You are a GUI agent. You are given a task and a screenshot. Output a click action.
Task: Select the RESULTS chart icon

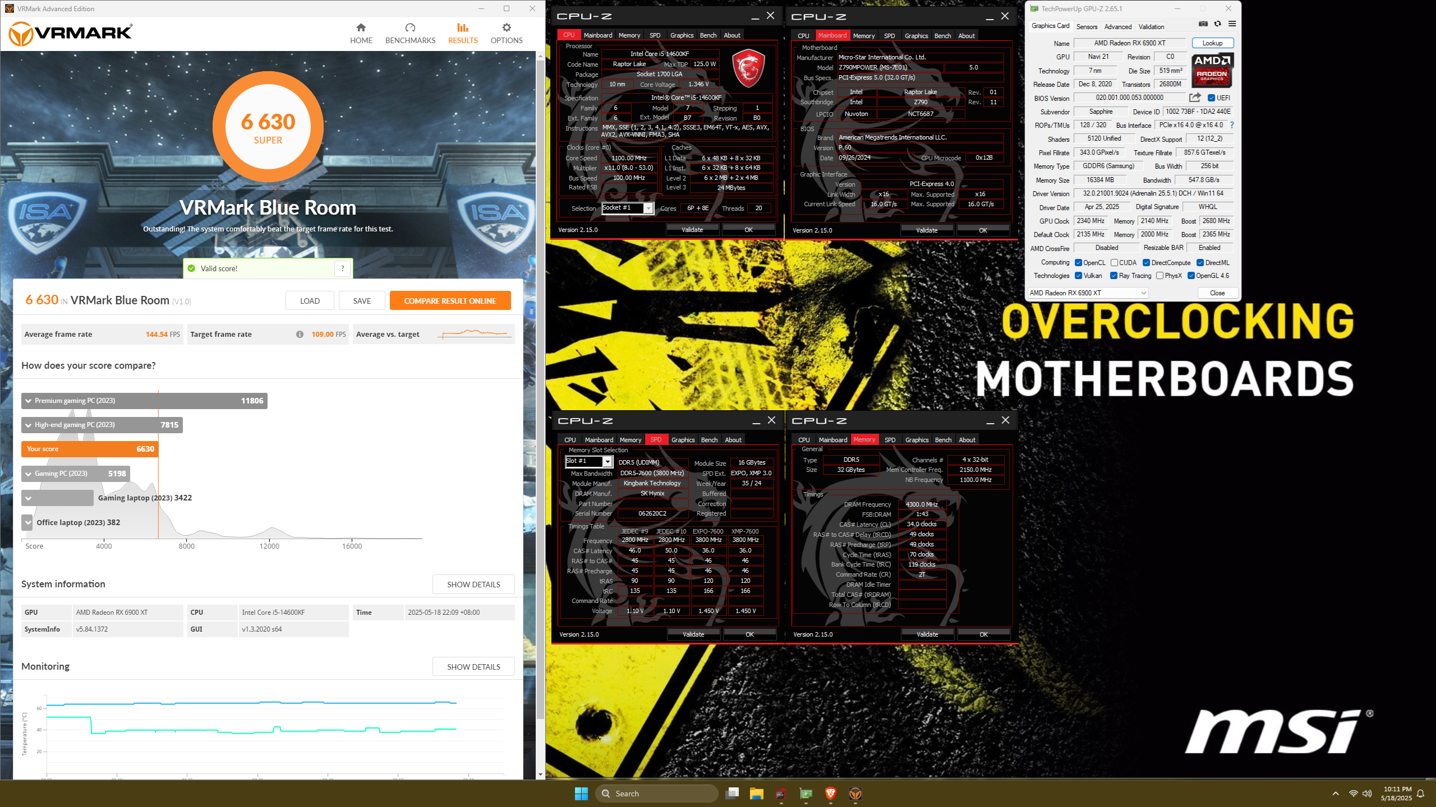[x=462, y=27]
